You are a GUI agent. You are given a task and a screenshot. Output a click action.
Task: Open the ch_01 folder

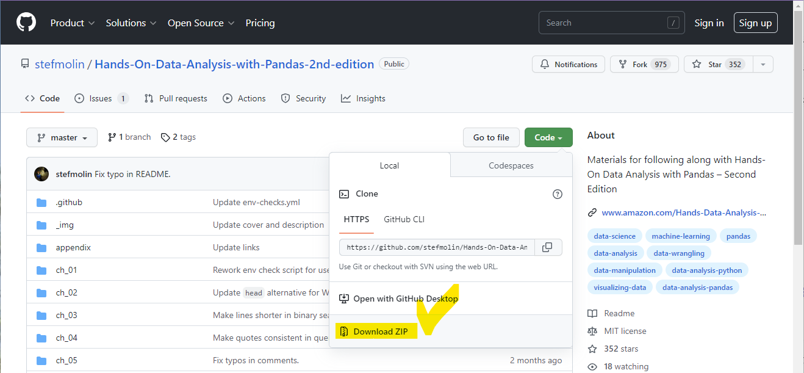coord(66,270)
